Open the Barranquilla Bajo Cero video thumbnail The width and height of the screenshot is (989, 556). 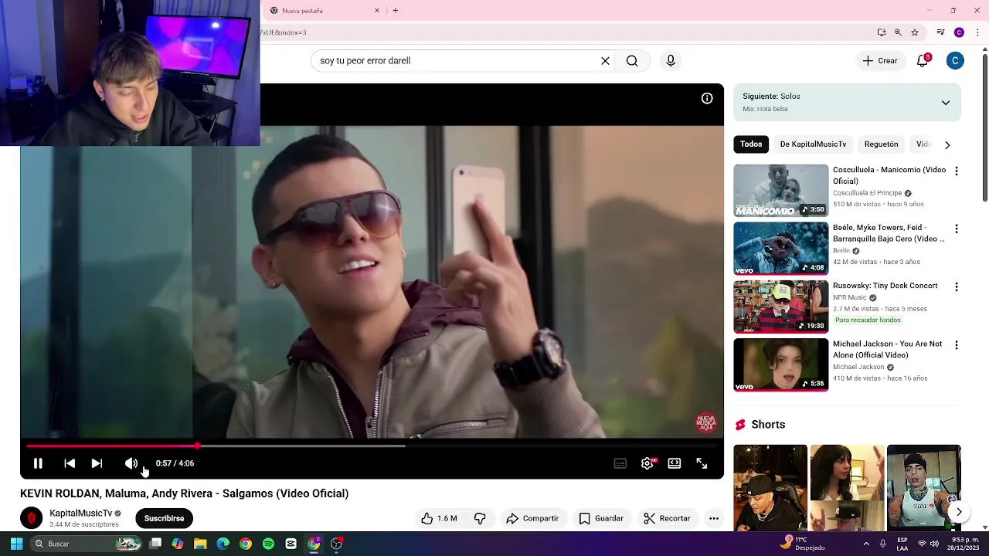coord(780,249)
